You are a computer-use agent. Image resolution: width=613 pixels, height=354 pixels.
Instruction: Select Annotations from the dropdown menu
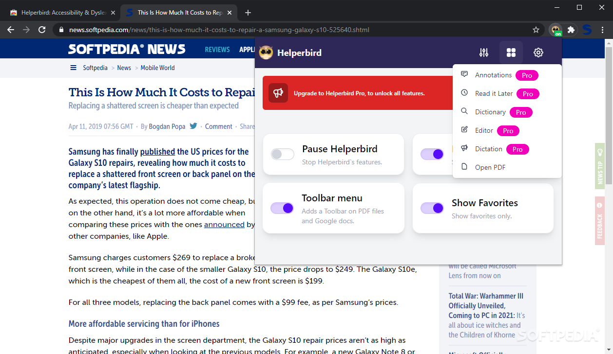(507, 75)
